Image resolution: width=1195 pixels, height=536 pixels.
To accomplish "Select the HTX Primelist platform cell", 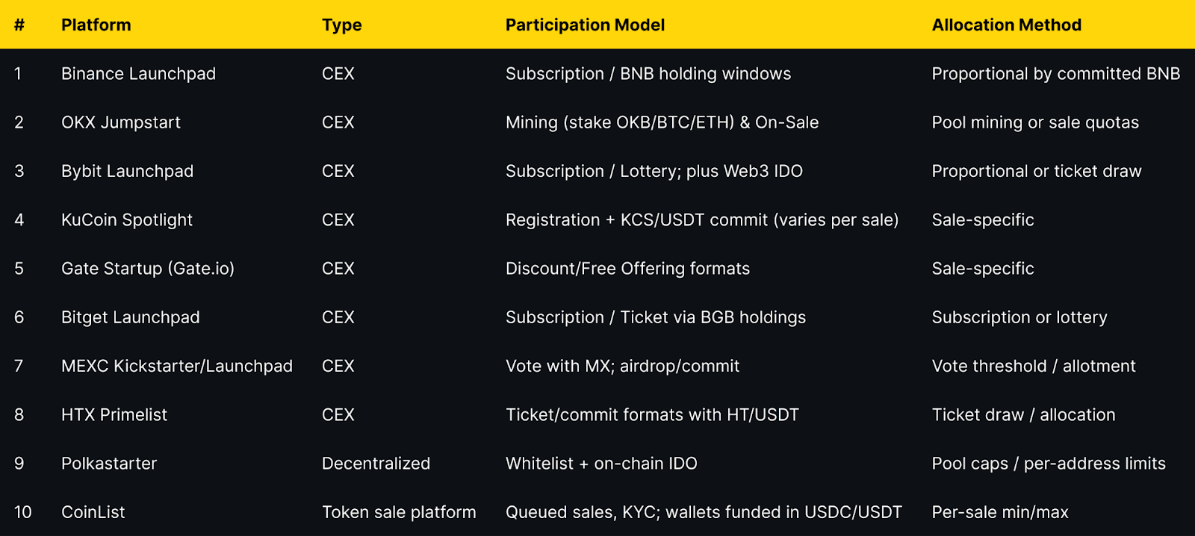I will click(x=114, y=414).
